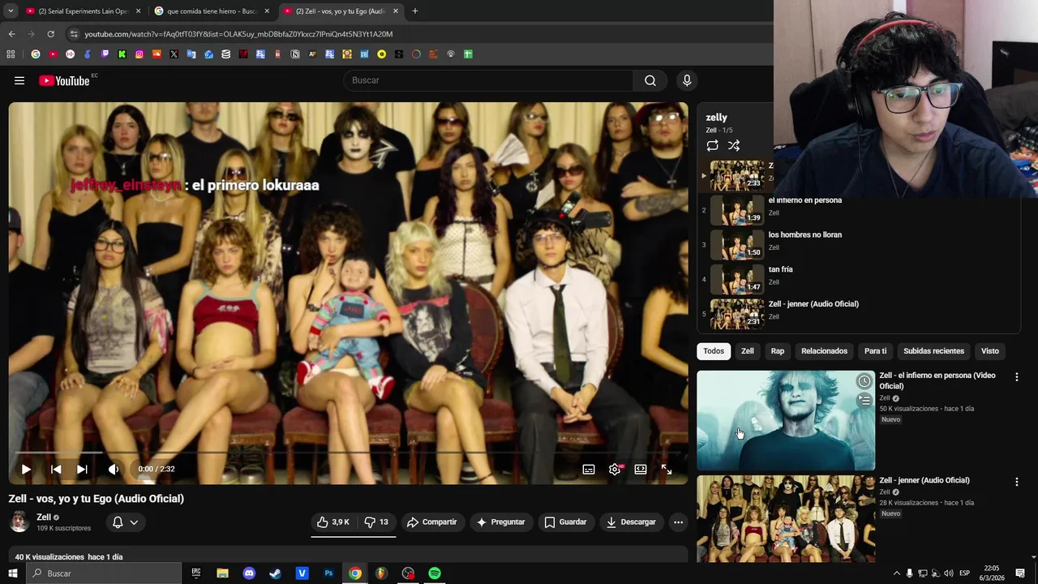Enter fullscreen on the video player
The height and width of the screenshot is (584, 1038).
(667, 469)
